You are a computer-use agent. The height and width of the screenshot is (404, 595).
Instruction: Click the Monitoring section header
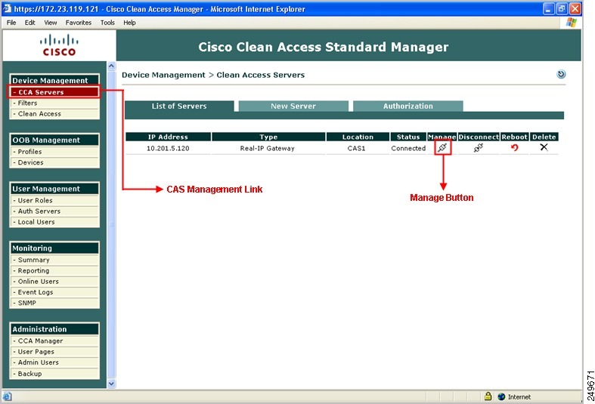pyautogui.click(x=54, y=248)
